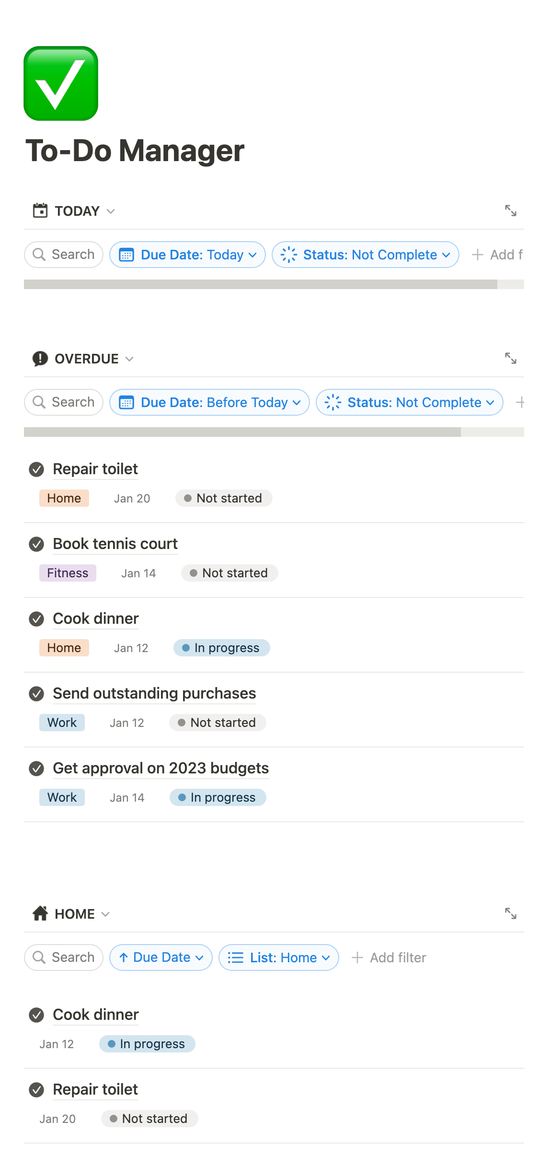Screen dimensions: 539x1168
Task: Open the Due Date: Before Today filter
Action: (x=209, y=402)
